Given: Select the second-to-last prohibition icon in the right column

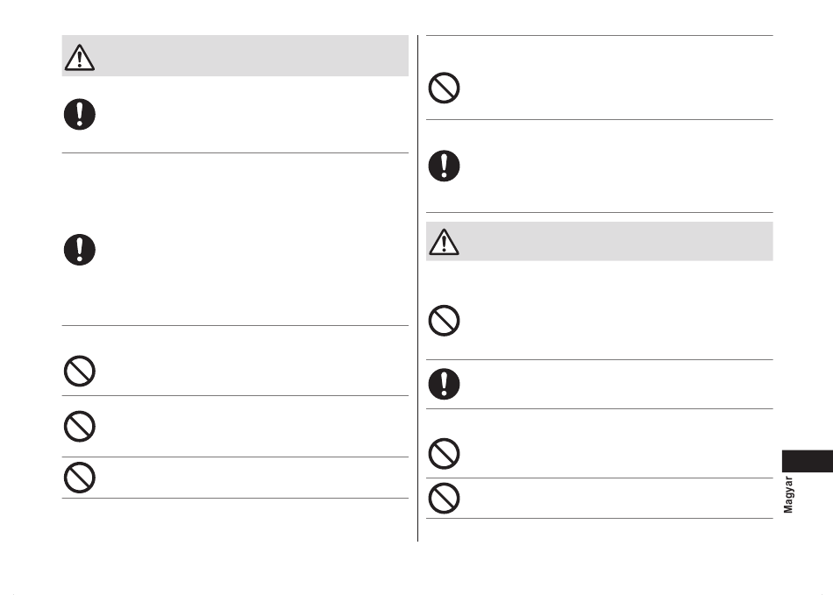Looking at the screenshot, I should (445, 454).
